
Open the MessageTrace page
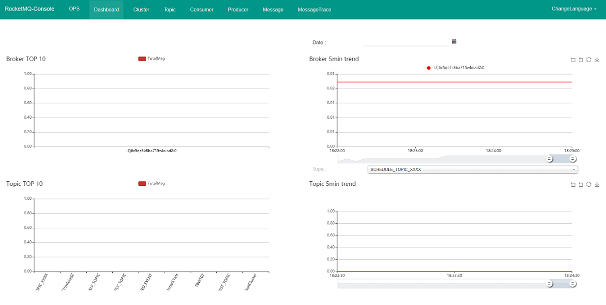[315, 10]
